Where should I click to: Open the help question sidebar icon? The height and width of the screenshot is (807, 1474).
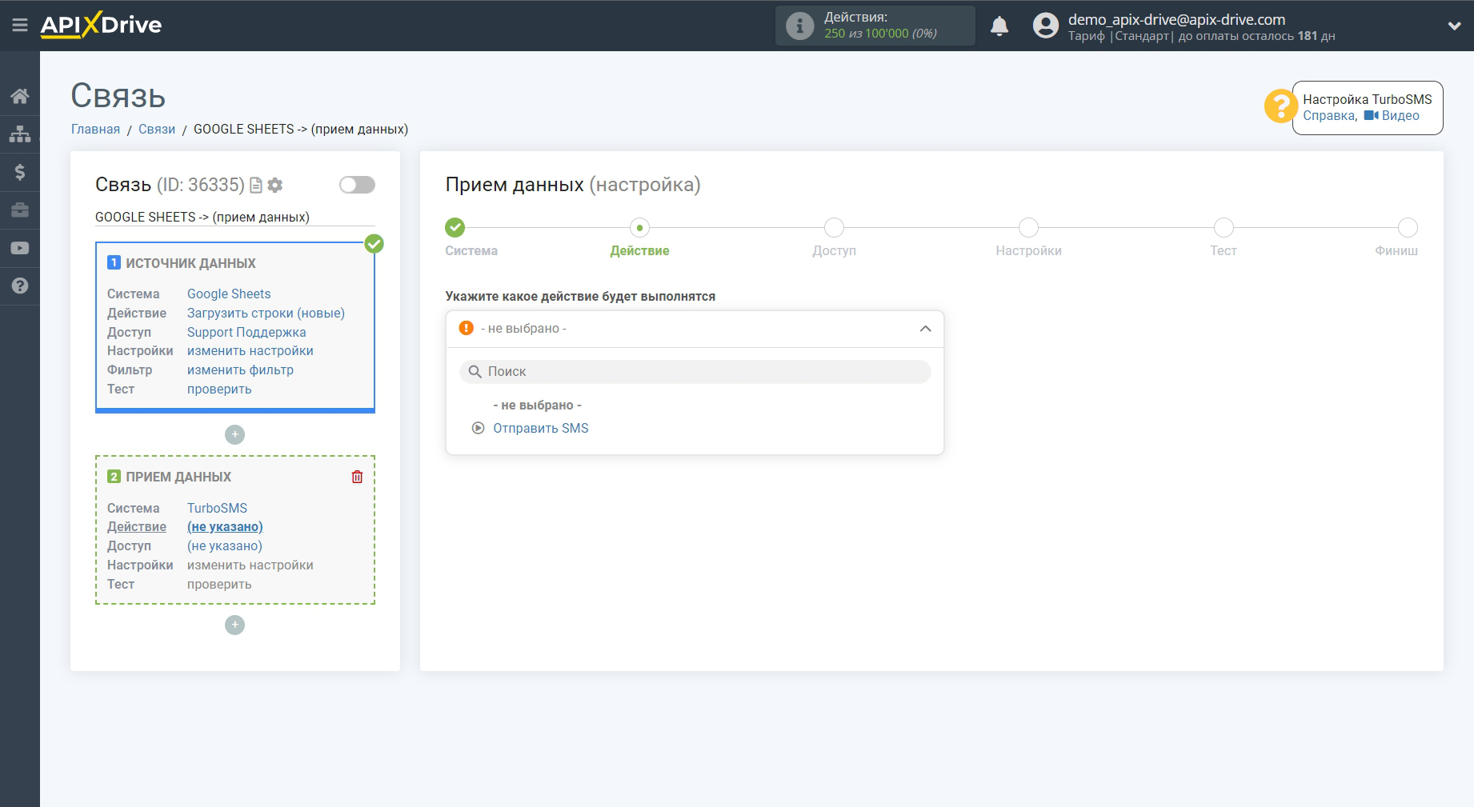[x=20, y=286]
